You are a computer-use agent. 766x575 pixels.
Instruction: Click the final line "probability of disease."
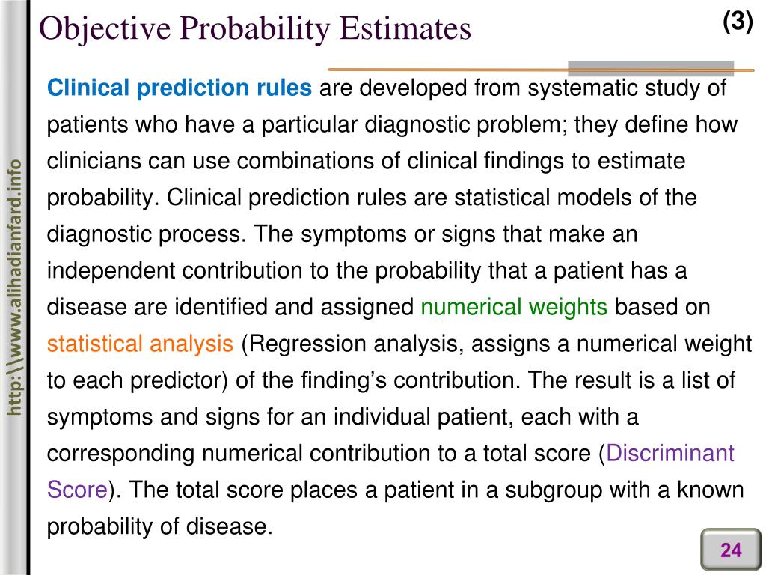coord(159,526)
